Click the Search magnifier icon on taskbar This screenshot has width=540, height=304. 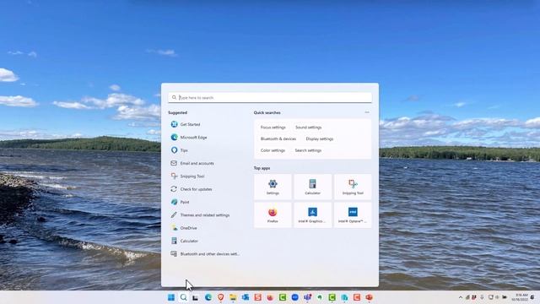[x=184, y=297]
